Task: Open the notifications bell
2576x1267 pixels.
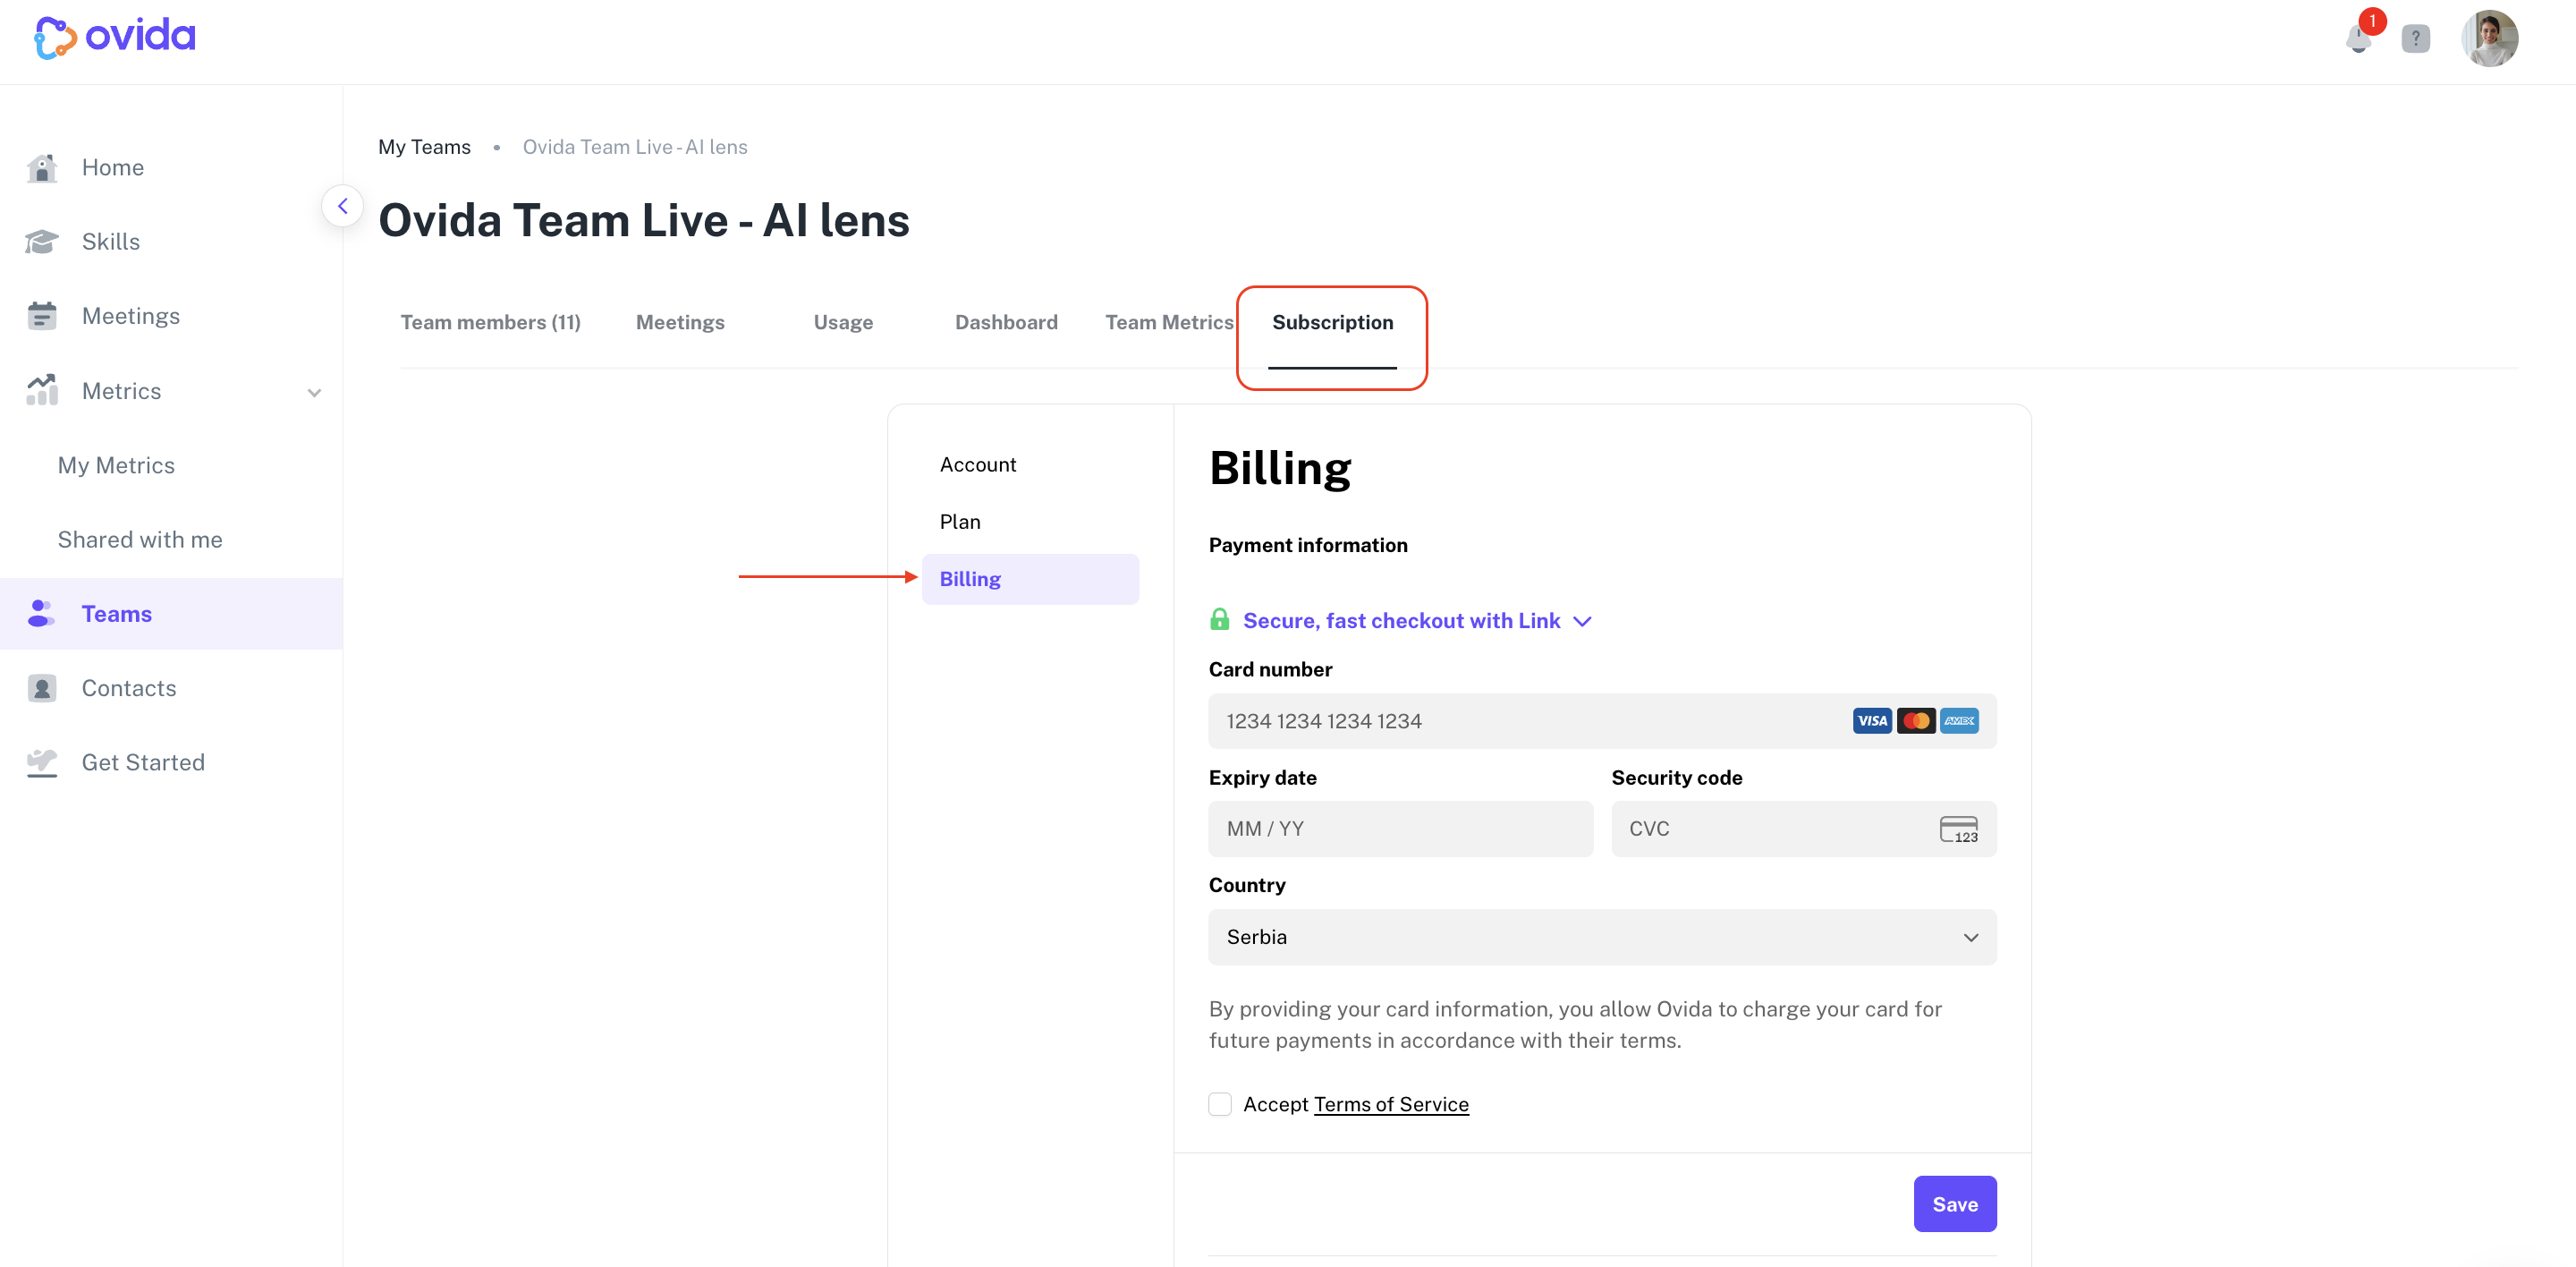Action: click(2359, 39)
